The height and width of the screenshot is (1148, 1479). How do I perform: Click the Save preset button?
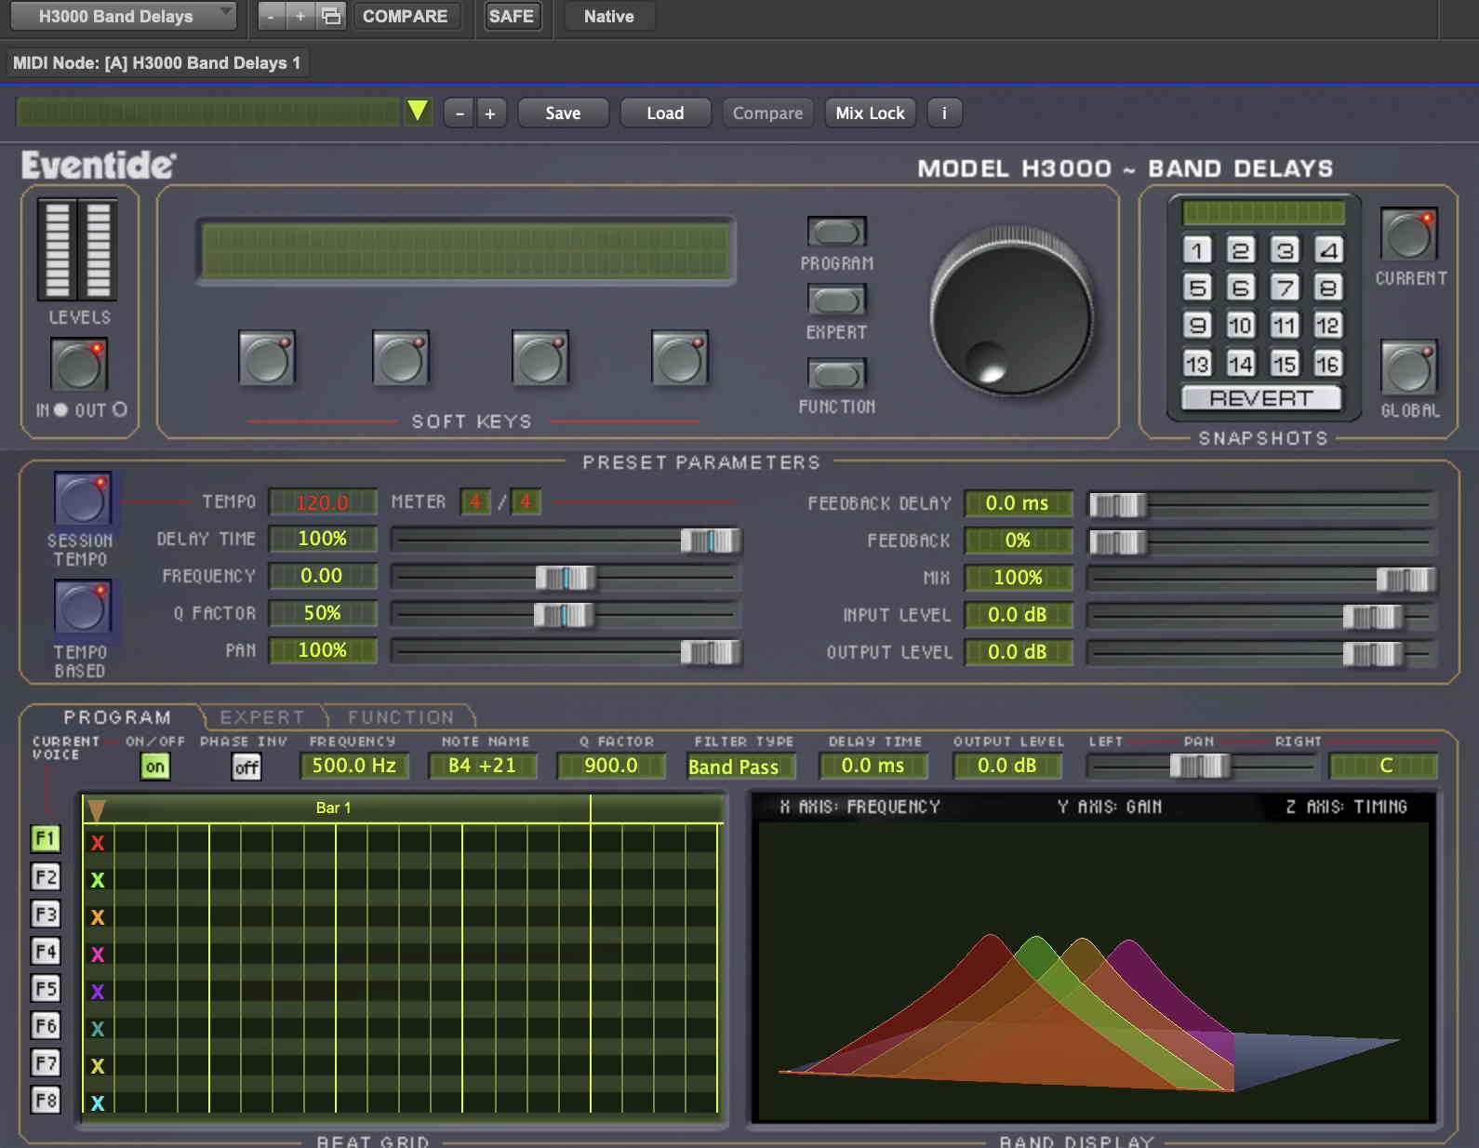[x=563, y=113]
